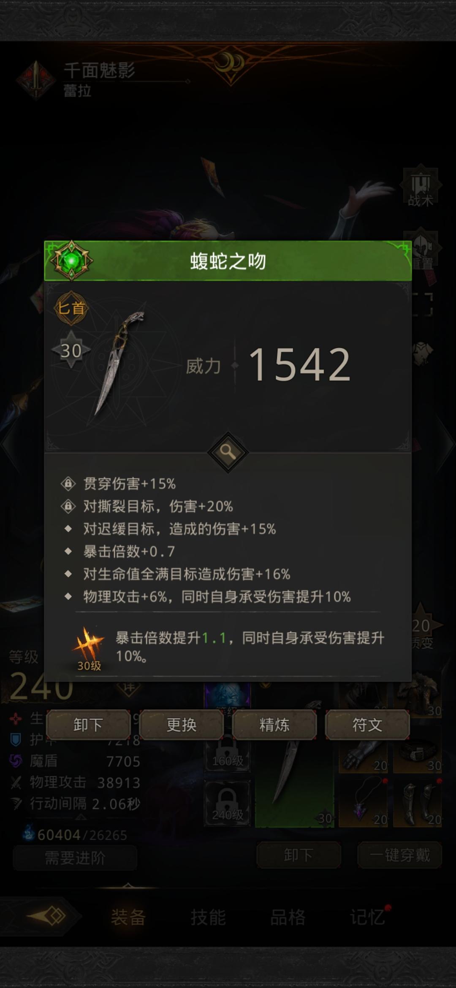Image resolution: width=456 pixels, height=988 pixels.
Task: Click the 精炼 refine button
Action: 274,725
